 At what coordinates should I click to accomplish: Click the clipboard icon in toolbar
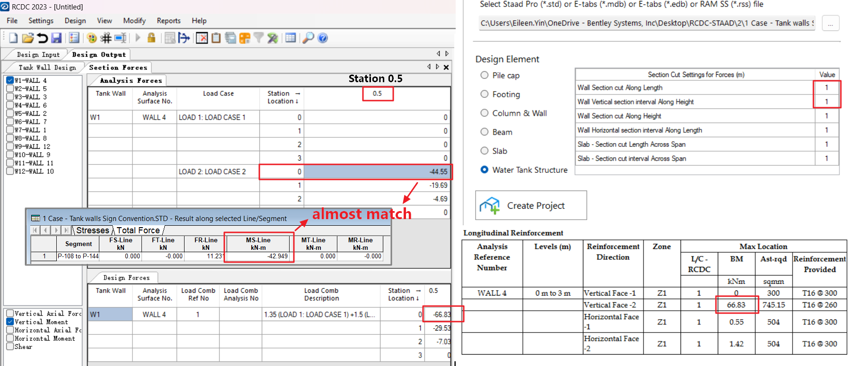tap(216, 38)
